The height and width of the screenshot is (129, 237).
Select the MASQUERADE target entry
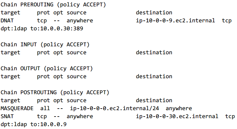tap(17, 108)
